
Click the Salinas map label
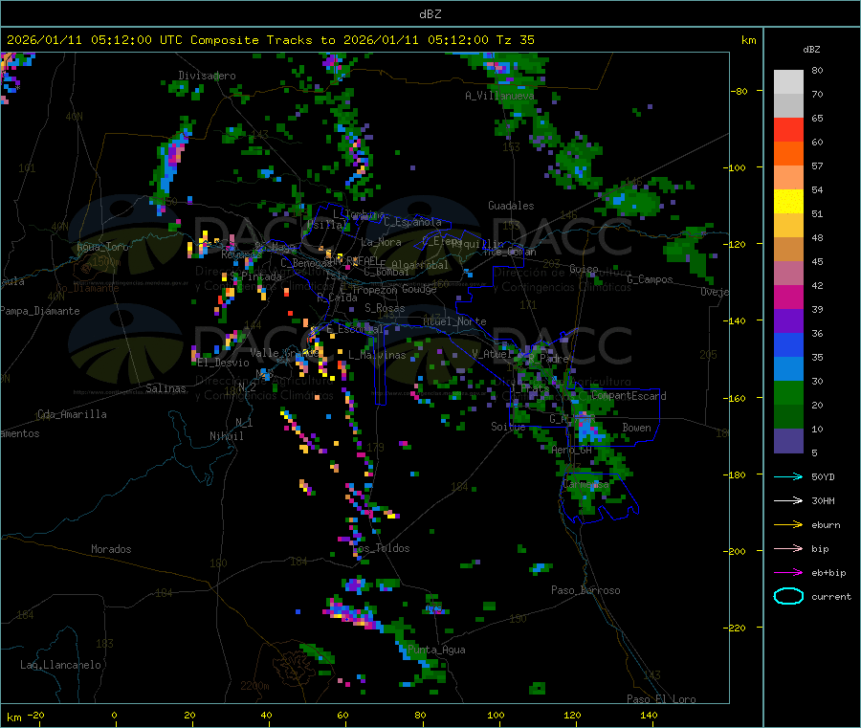point(166,388)
